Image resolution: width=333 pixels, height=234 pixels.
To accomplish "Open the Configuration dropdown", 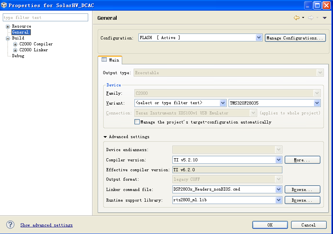I will point(259,38).
